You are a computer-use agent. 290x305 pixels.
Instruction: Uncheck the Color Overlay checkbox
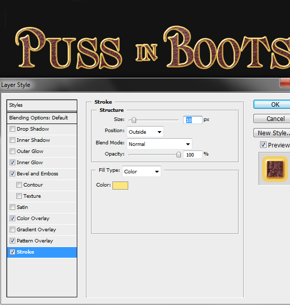pos(12,219)
